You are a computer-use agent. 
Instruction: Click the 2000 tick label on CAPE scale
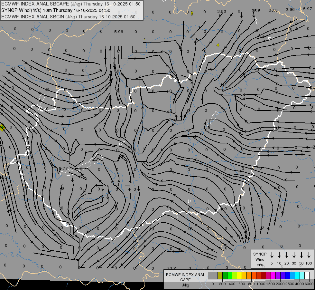point(280,284)
